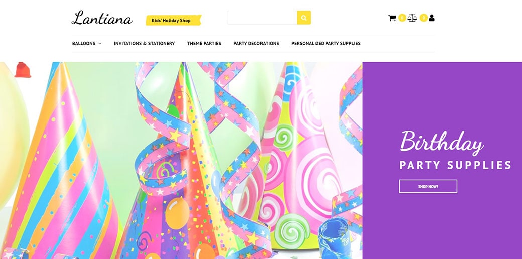522x259 pixels.
Task: Open the Balloons menu
Action: point(83,43)
